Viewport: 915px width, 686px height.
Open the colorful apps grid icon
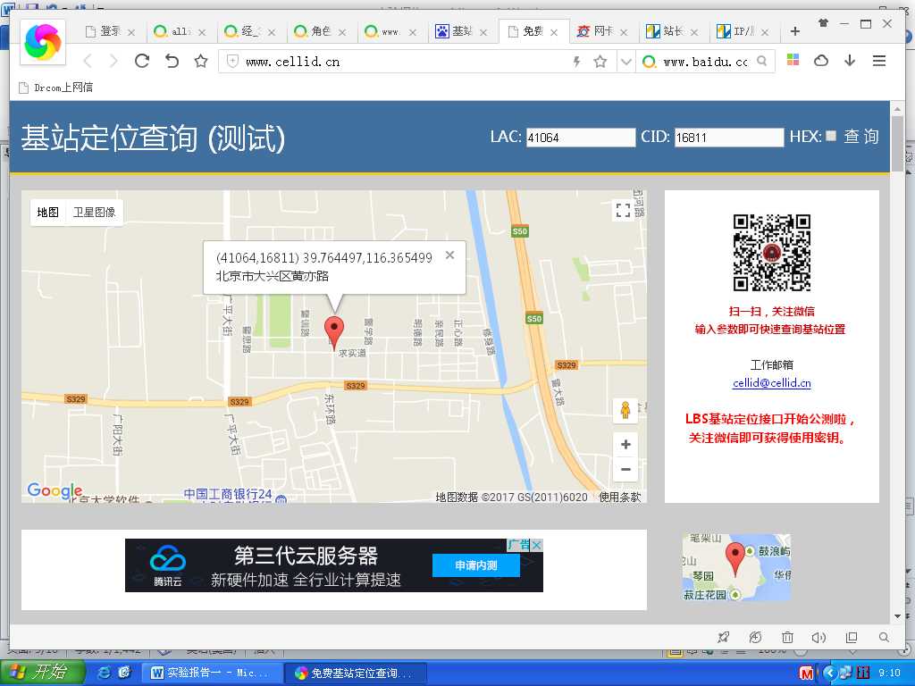pyautogui.click(x=793, y=60)
